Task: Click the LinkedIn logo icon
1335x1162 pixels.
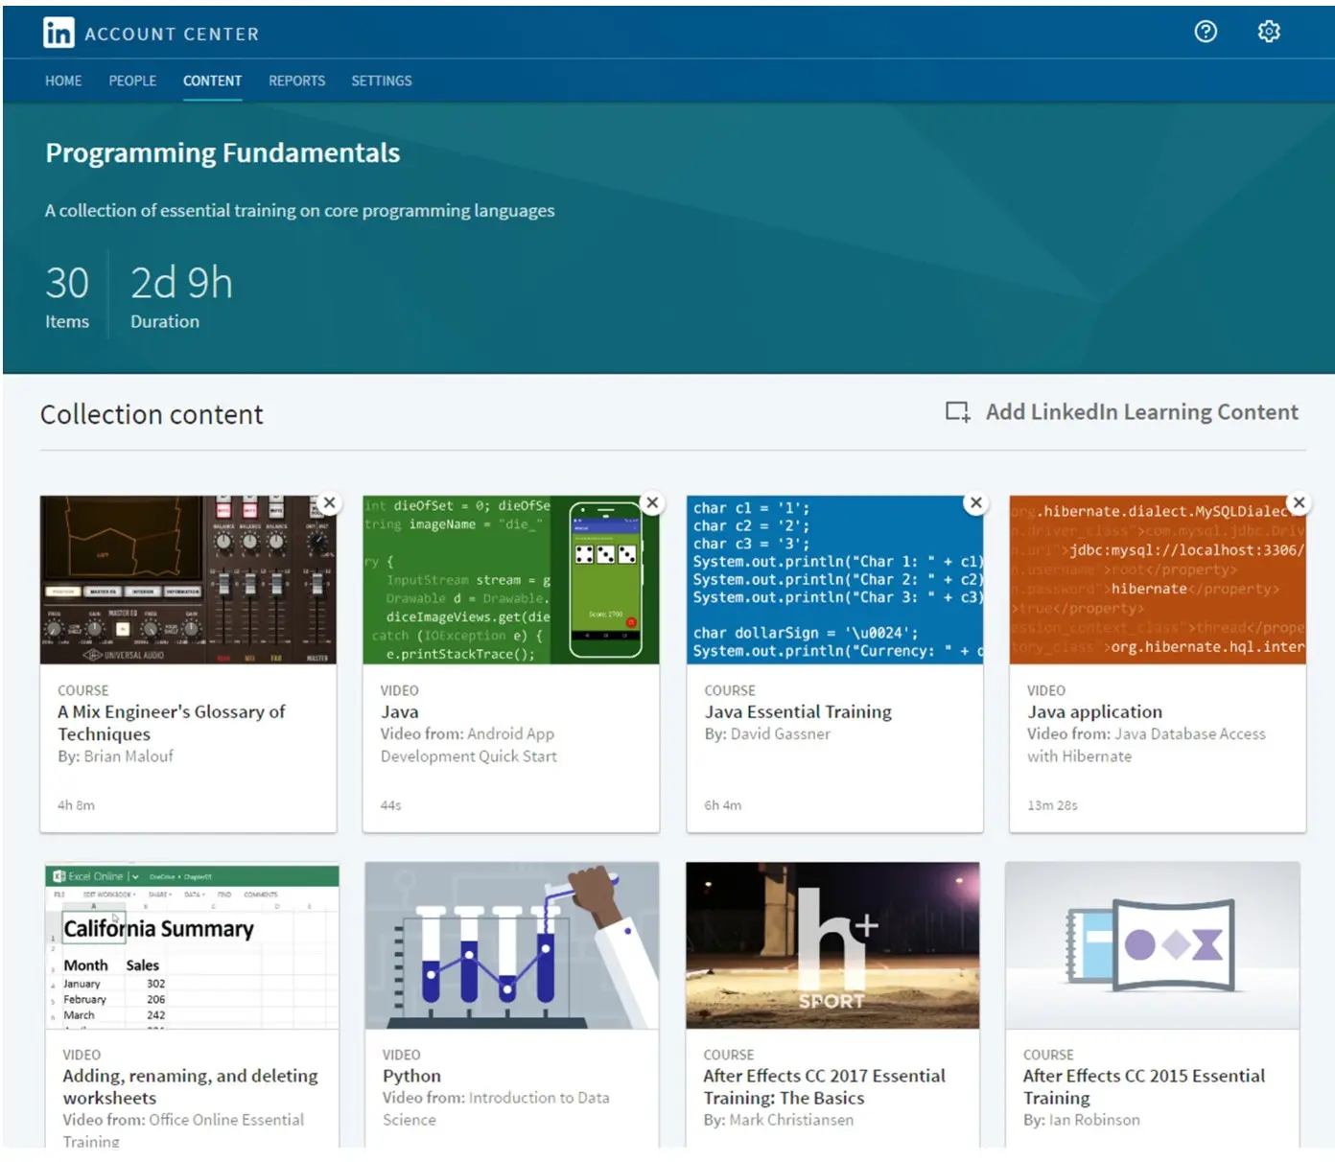Action: [x=59, y=34]
